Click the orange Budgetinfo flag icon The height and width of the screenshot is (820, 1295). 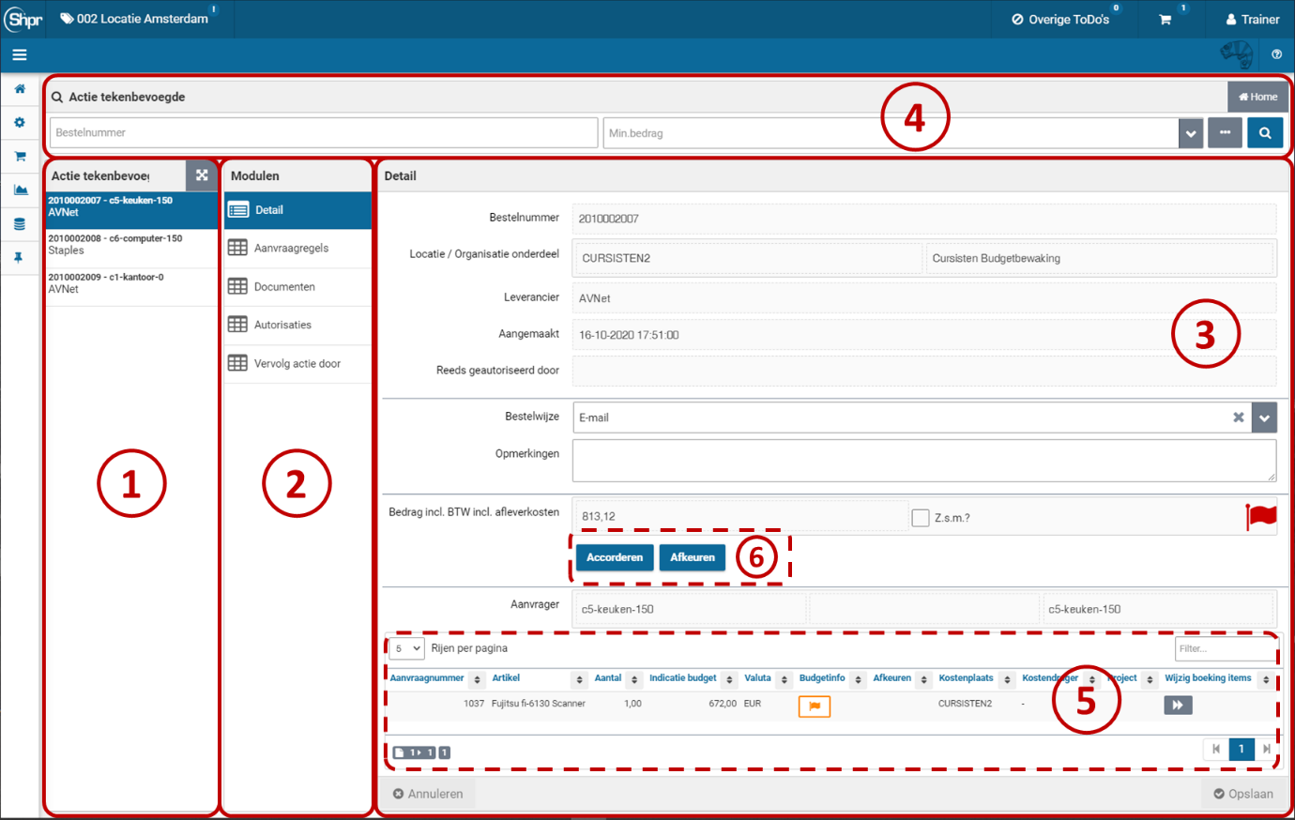(814, 706)
